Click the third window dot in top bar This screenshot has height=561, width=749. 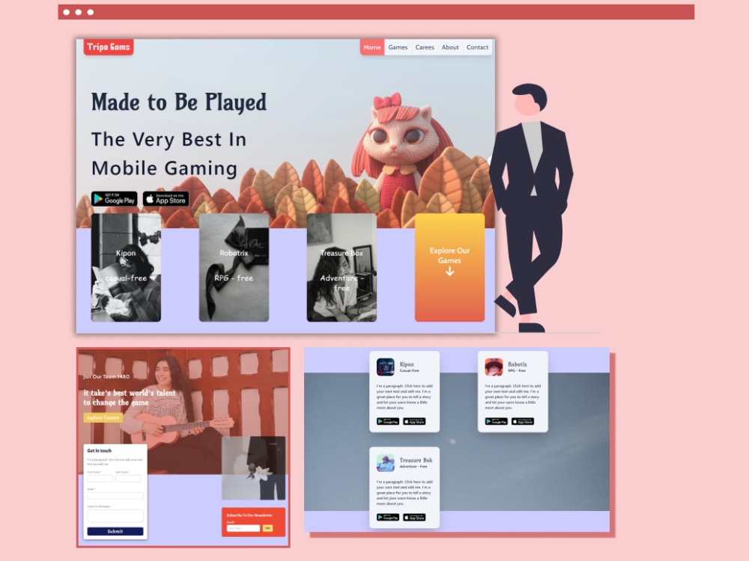(x=91, y=13)
